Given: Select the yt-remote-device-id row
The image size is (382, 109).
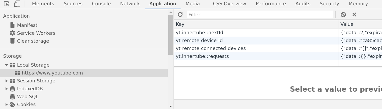Looking at the screenshot, I should click(x=278, y=41).
